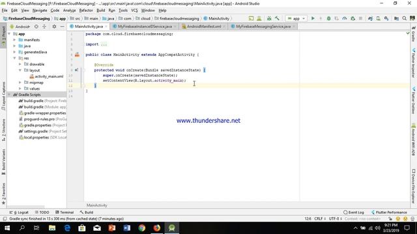Collapse the Gradle Scripts node

tap(10, 95)
